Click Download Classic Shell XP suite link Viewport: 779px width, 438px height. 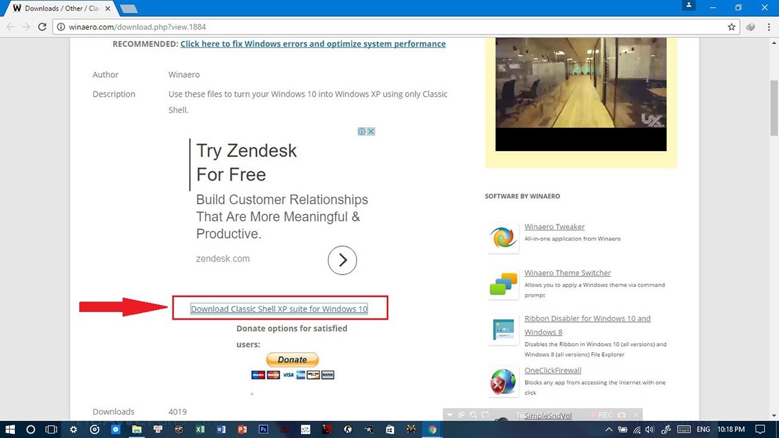[x=279, y=309]
